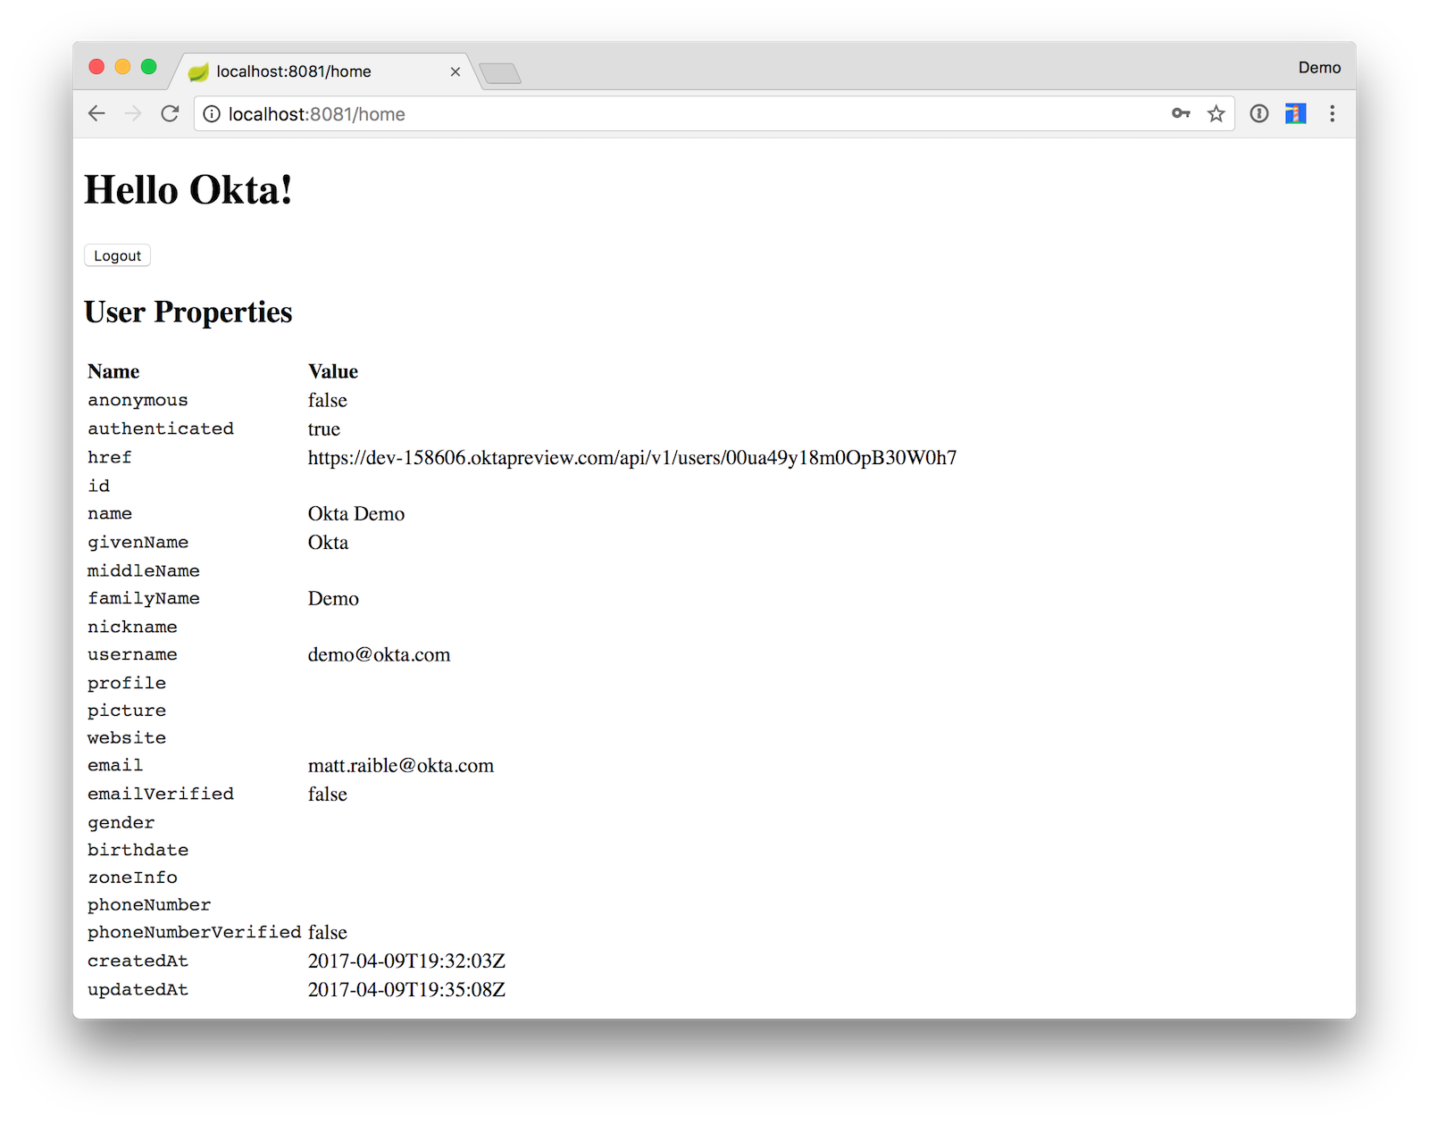The image size is (1429, 1123).
Task: Click the saved password key icon
Action: [x=1181, y=113]
